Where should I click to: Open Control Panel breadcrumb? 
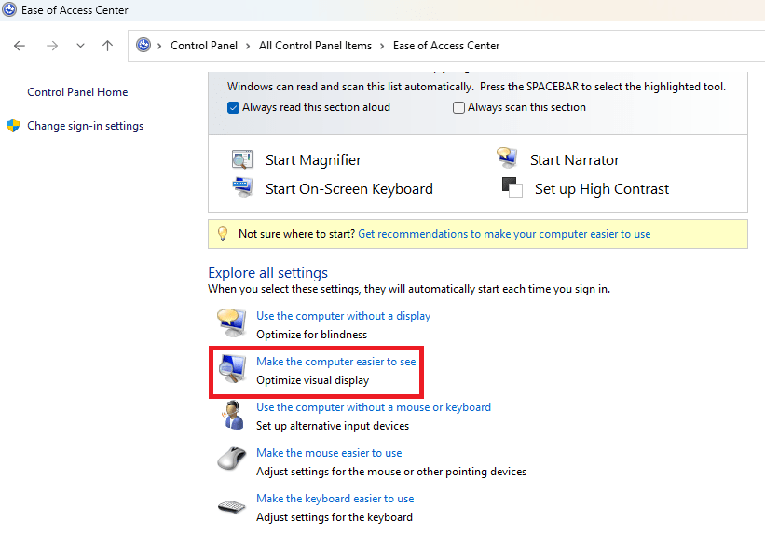204,46
